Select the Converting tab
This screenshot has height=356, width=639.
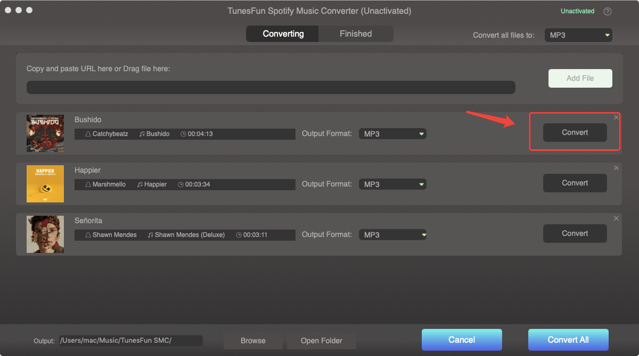pos(282,33)
